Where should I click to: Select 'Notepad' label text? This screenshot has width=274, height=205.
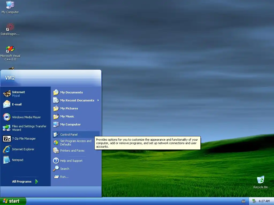[17, 160]
